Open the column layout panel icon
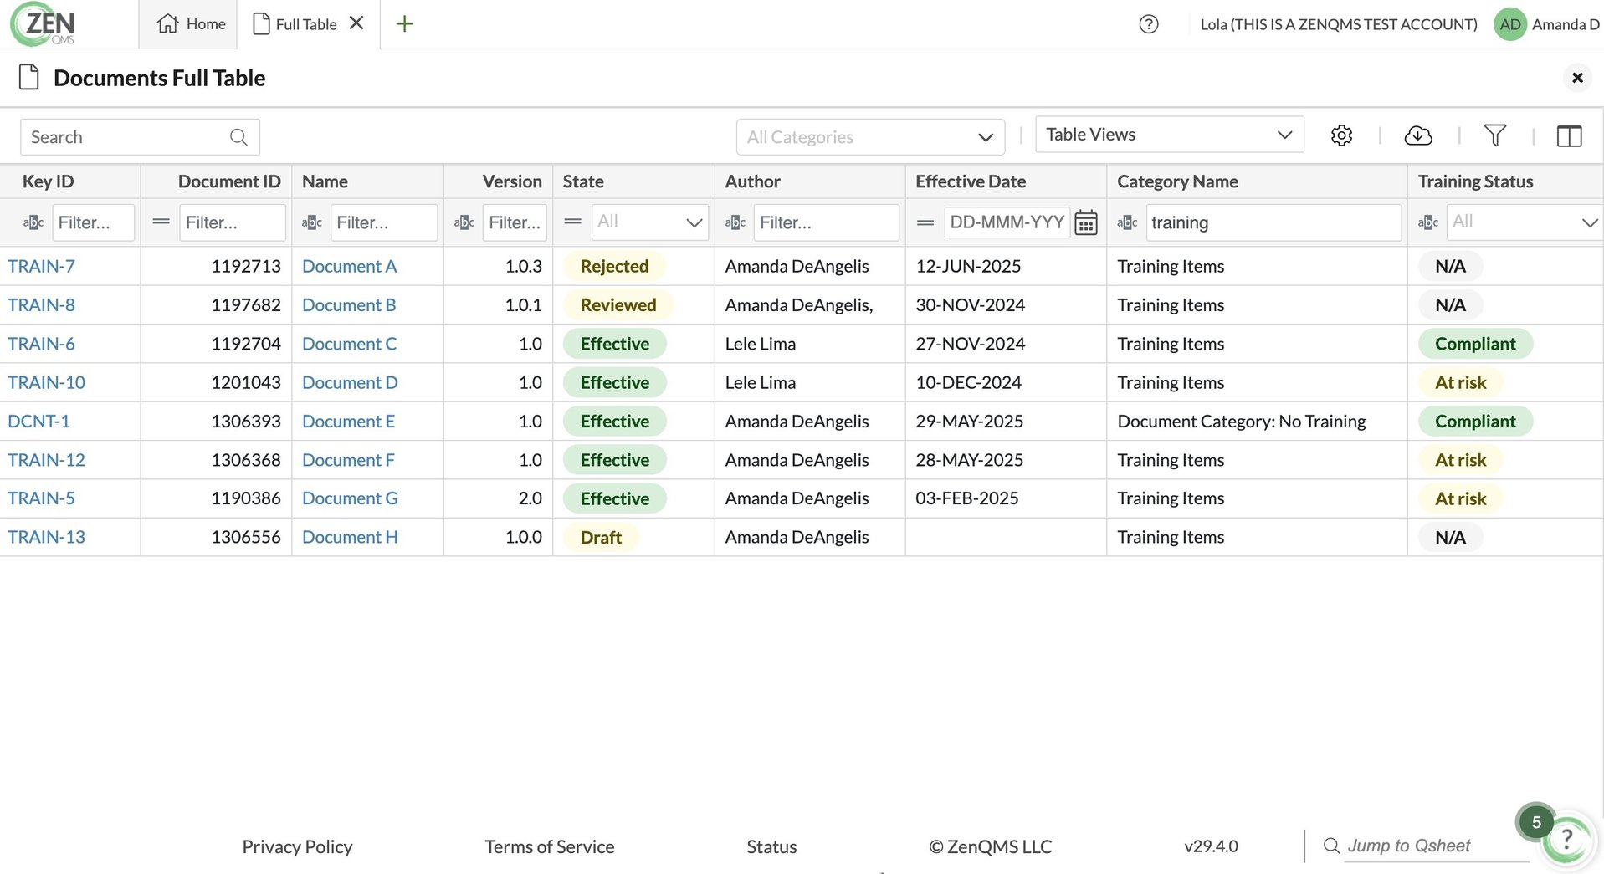Screen dimensions: 1604x874 click(x=1569, y=136)
